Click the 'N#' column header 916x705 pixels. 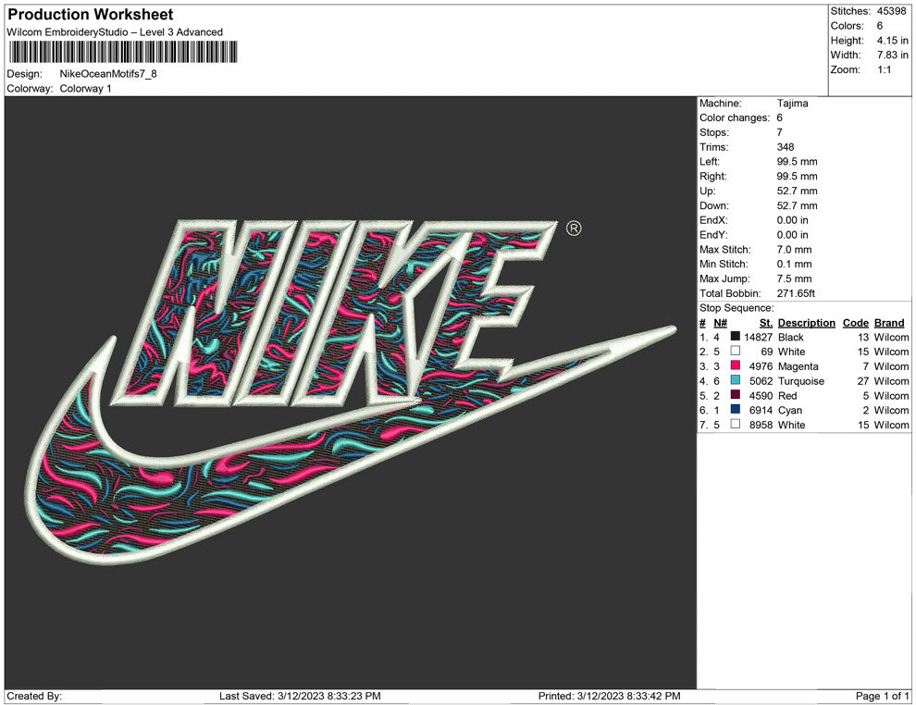click(720, 322)
